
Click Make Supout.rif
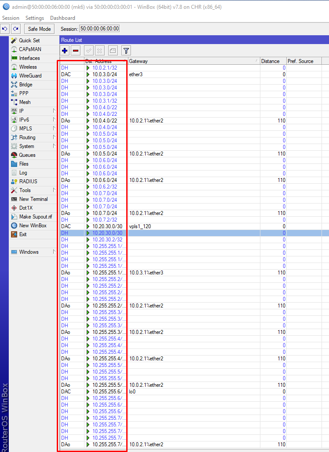pyautogui.click(x=33, y=217)
